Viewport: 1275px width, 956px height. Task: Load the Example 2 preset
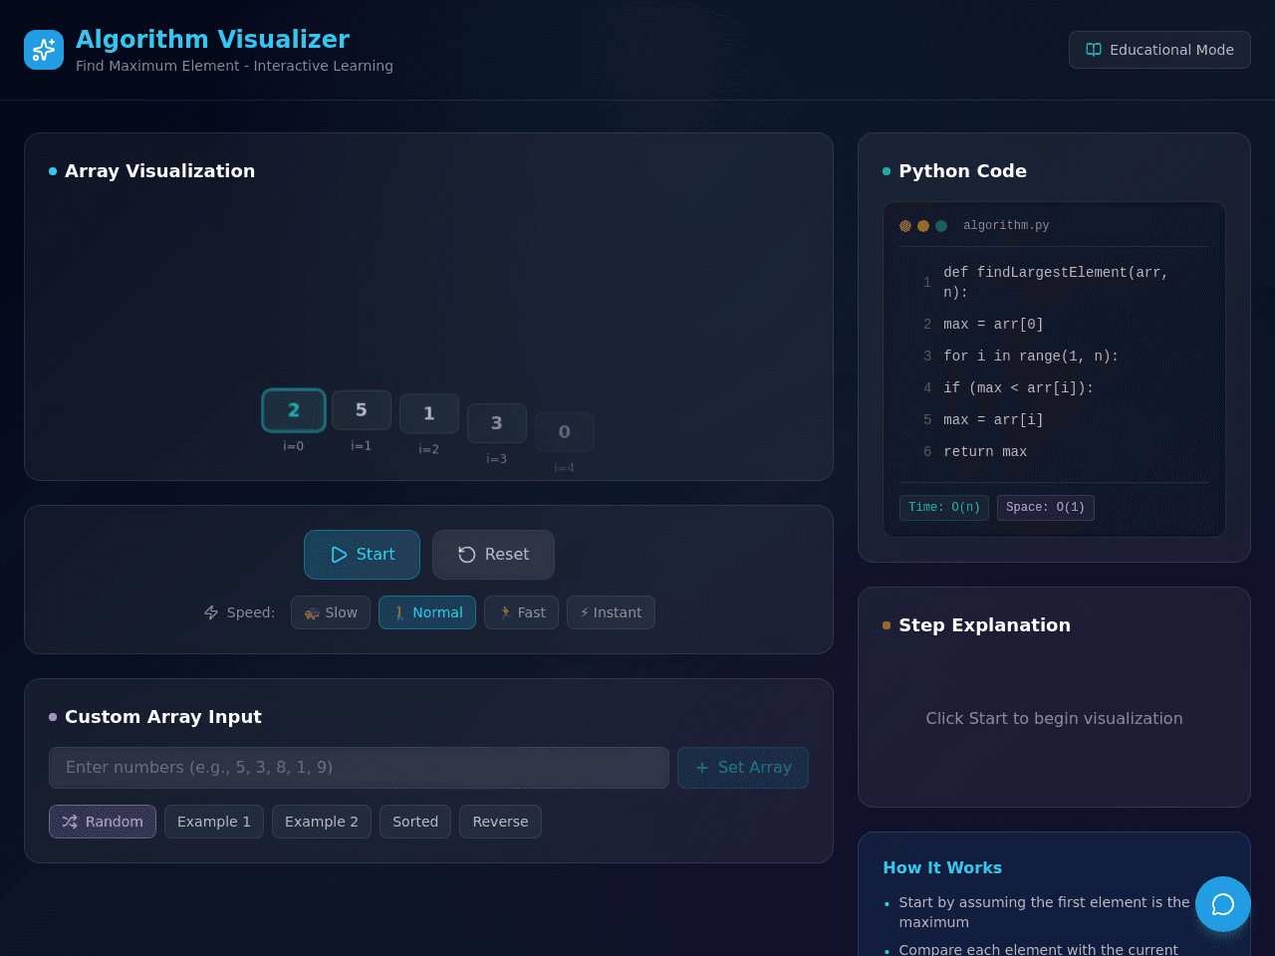pyautogui.click(x=322, y=822)
